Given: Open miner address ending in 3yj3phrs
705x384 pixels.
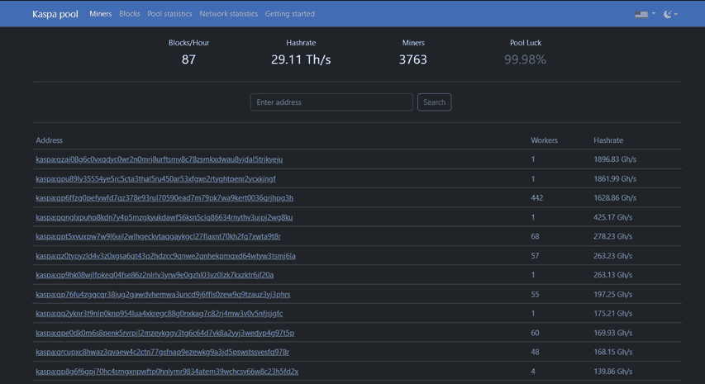Looking at the screenshot, I should (163, 295).
